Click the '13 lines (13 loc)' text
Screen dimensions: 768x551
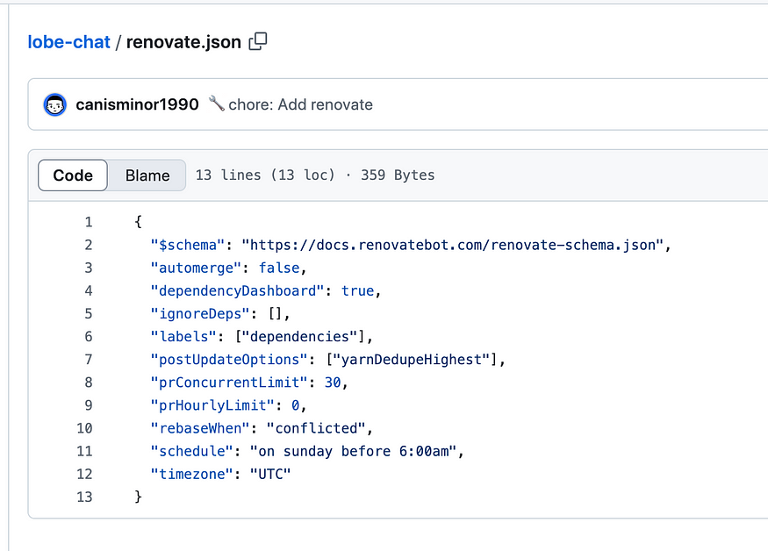[265, 175]
